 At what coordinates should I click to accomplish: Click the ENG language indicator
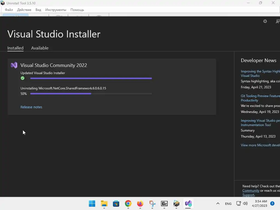(228, 203)
